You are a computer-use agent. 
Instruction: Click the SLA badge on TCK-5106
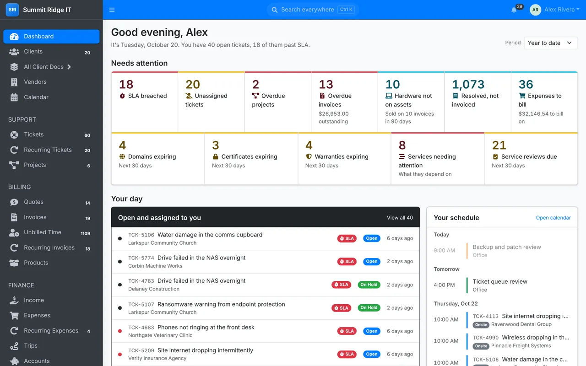point(347,238)
